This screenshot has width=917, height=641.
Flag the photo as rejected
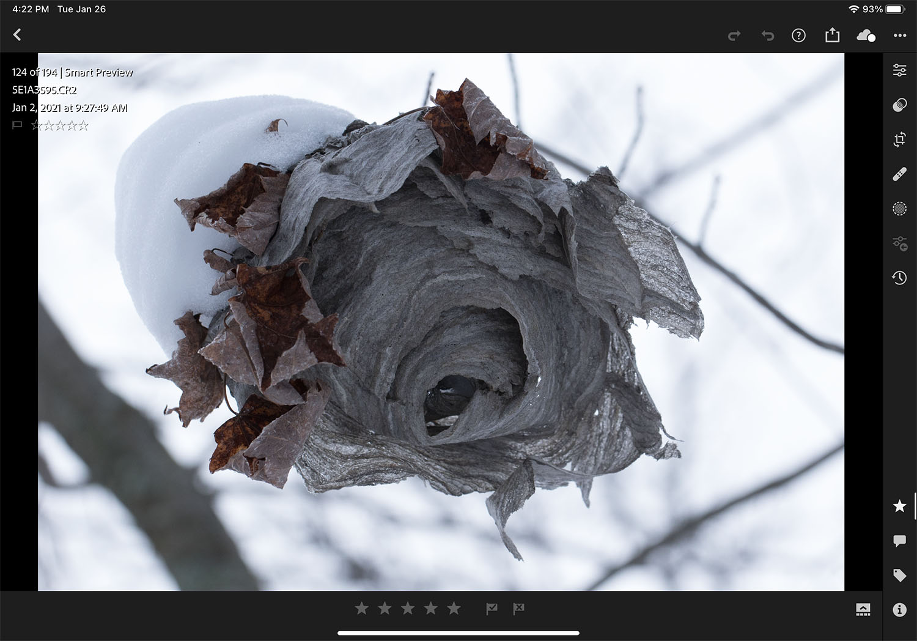(518, 609)
